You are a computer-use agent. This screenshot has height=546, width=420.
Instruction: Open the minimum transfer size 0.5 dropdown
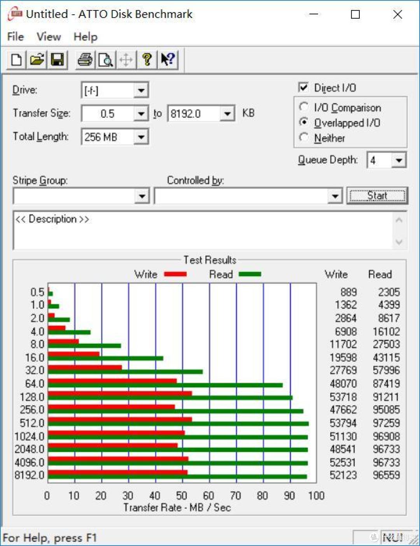(x=141, y=114)
